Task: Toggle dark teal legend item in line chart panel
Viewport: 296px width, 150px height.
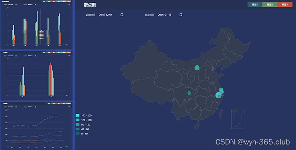Action: [49, 104]
